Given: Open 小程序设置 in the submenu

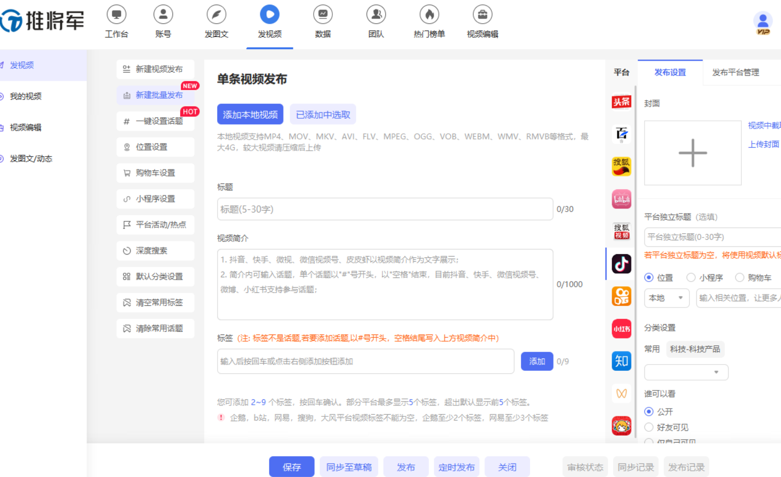Looking at the screenshot, I should (155, 199).
